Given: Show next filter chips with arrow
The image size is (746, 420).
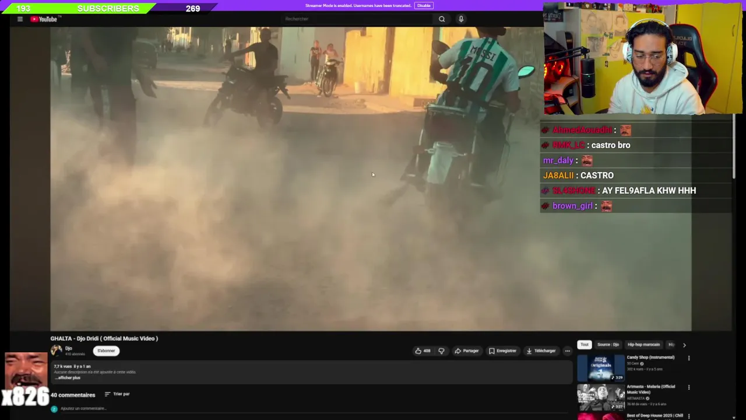Looking at the screenshot, I should [684, 345].
